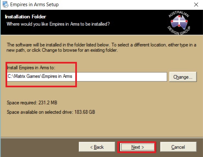
Task: Click the software install description paragraph
Action: [101, 47]
